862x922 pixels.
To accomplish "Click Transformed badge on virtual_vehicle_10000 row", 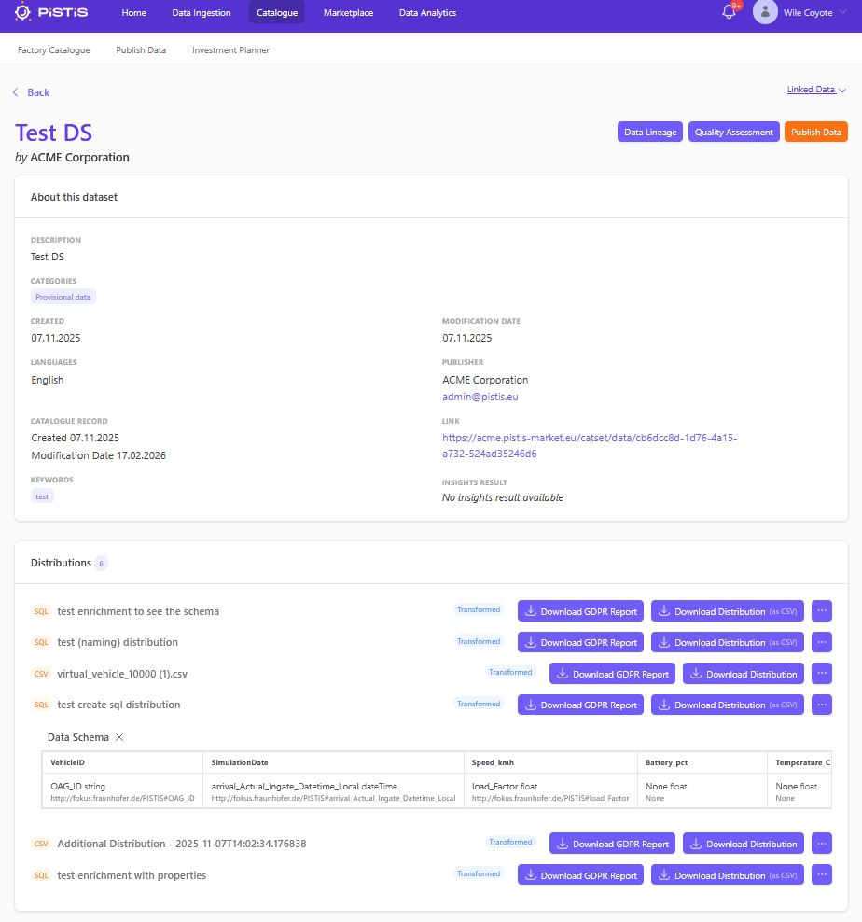I will (510, 672).
